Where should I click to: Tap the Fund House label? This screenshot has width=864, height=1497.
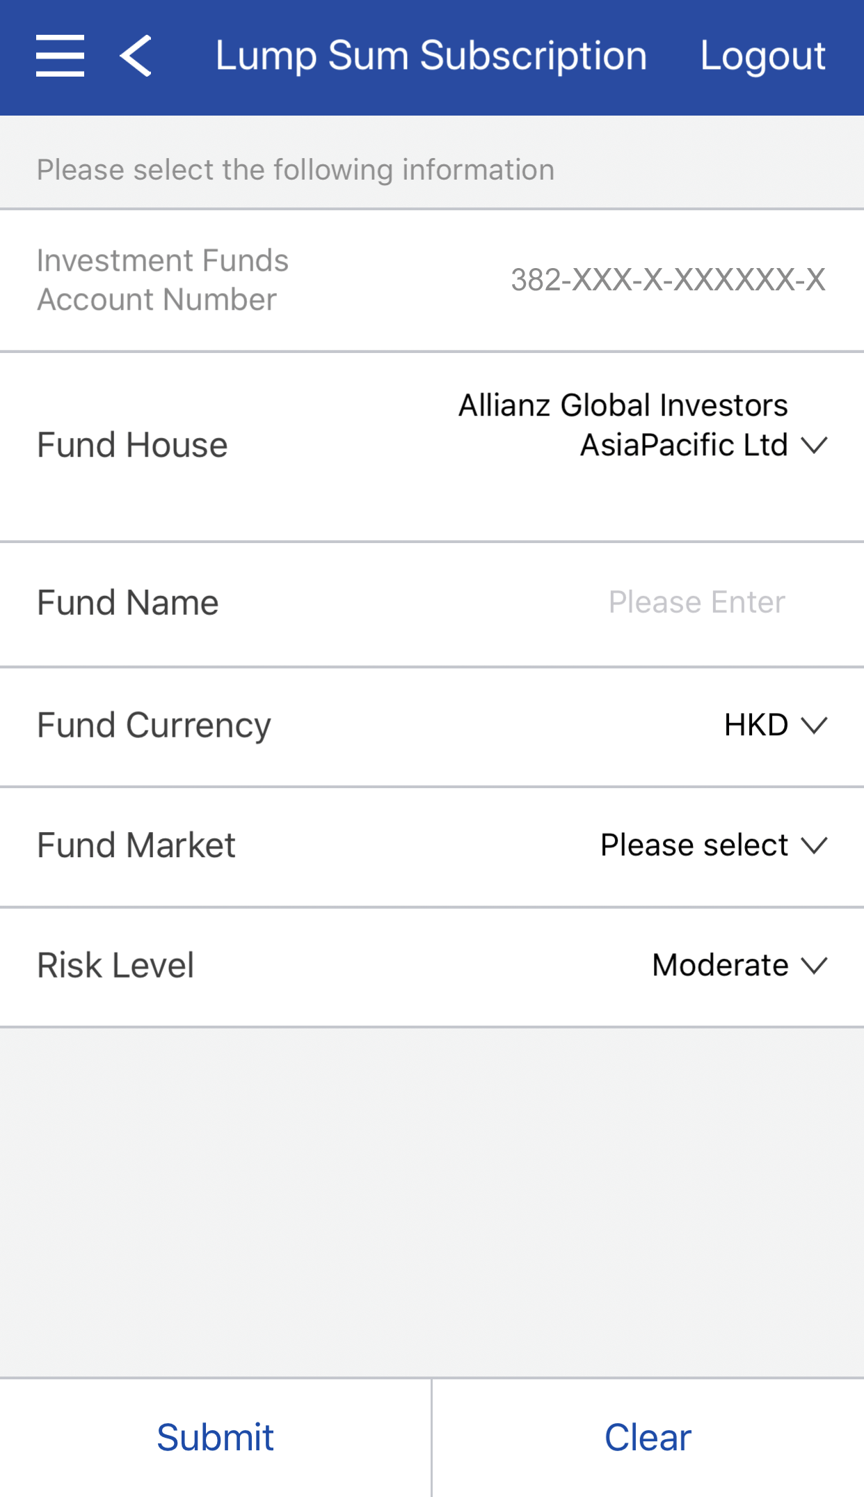point(132,445)
